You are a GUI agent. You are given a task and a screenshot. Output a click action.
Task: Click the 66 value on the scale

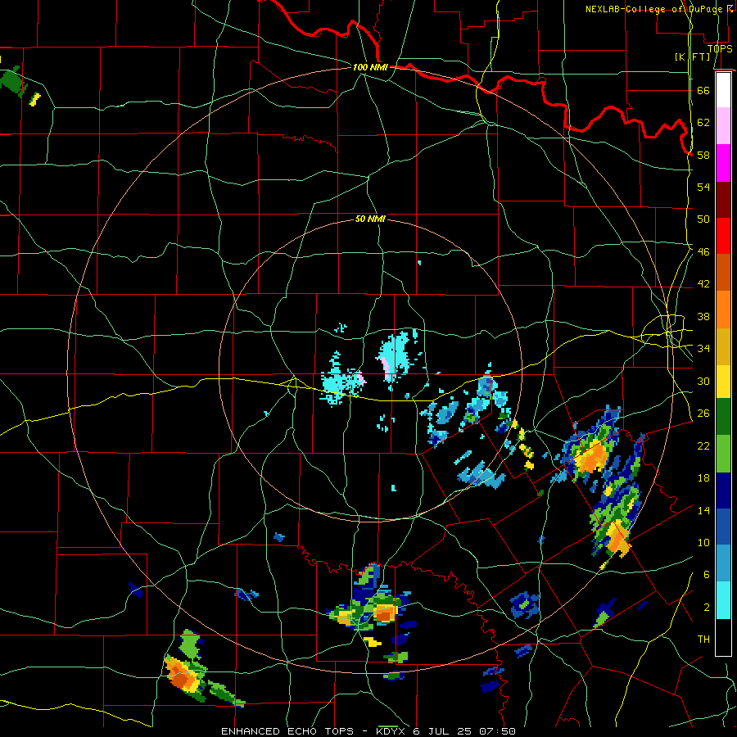point(703,90)
